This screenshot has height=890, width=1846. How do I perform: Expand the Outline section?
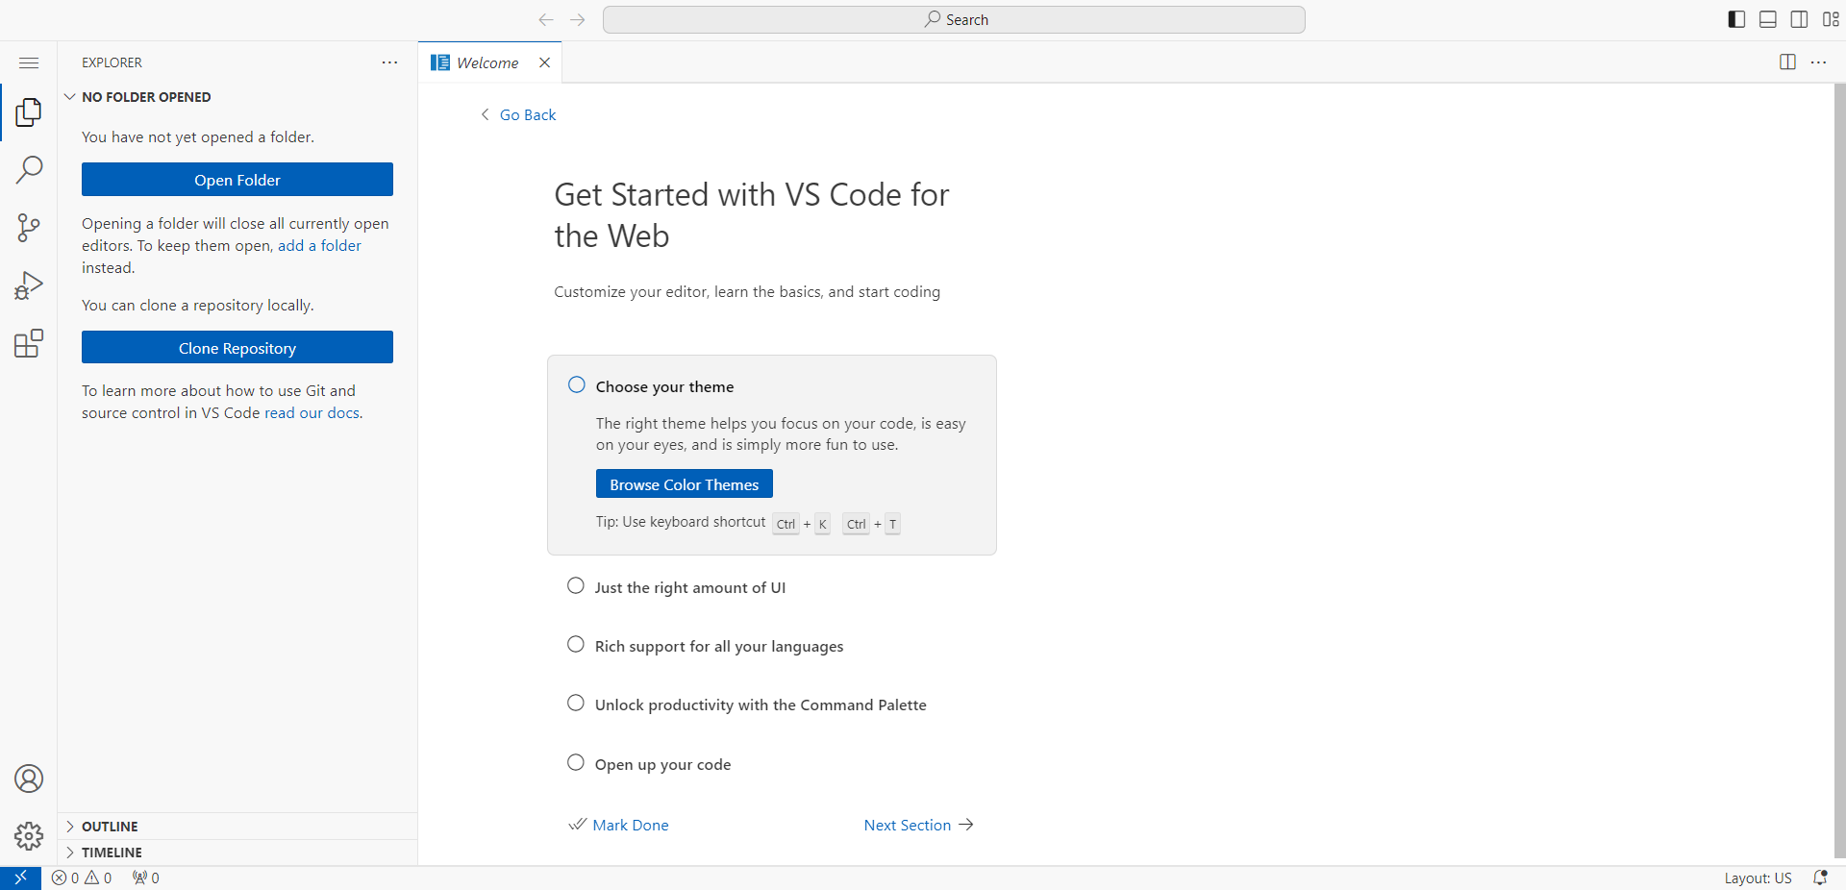tap(237, 827)
